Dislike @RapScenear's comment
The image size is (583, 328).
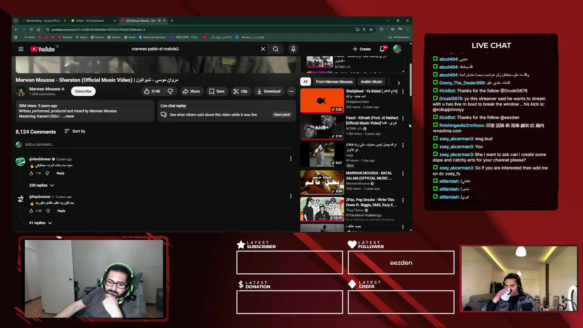(x=47, y=211)
